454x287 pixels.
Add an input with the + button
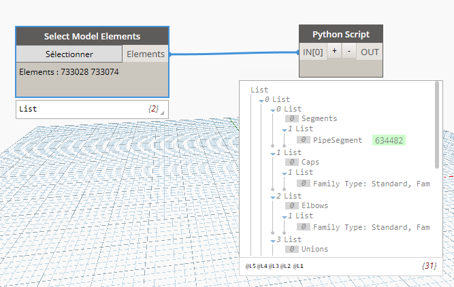[334, 51]
